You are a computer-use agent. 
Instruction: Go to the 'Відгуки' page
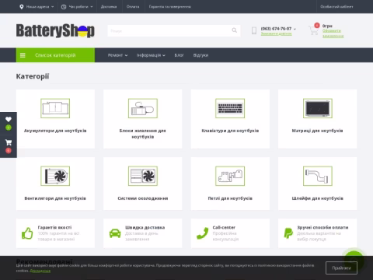[200, 55]
